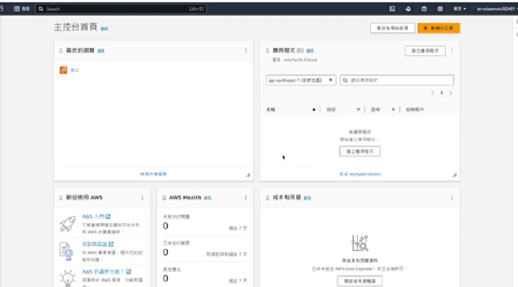
Task: Grab the drag handle of Recently visited widget
Action: (61, 50)
